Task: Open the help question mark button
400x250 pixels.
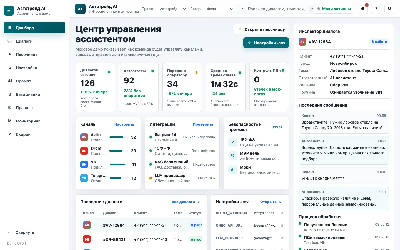Action: [x=376, y=9]
